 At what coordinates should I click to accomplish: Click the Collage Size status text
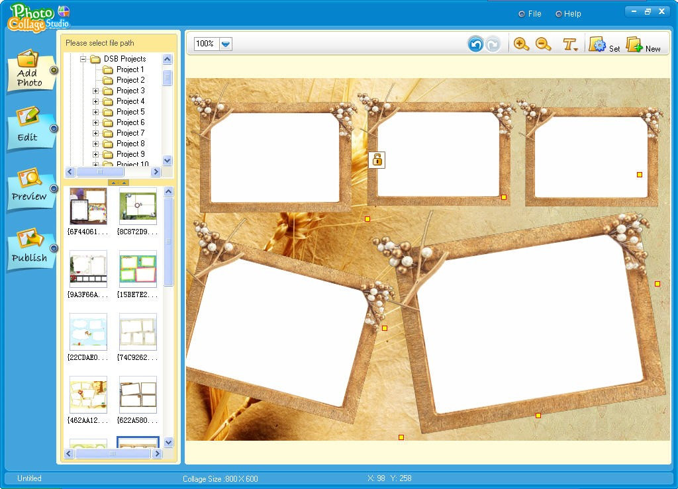pos(220,478)
